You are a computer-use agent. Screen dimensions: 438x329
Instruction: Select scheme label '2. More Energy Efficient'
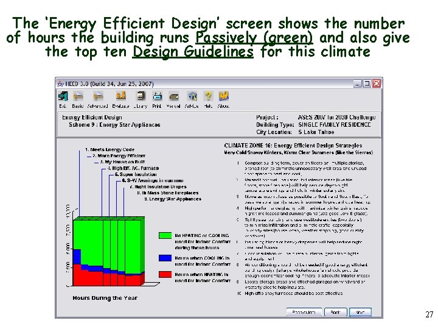[119, 156]
